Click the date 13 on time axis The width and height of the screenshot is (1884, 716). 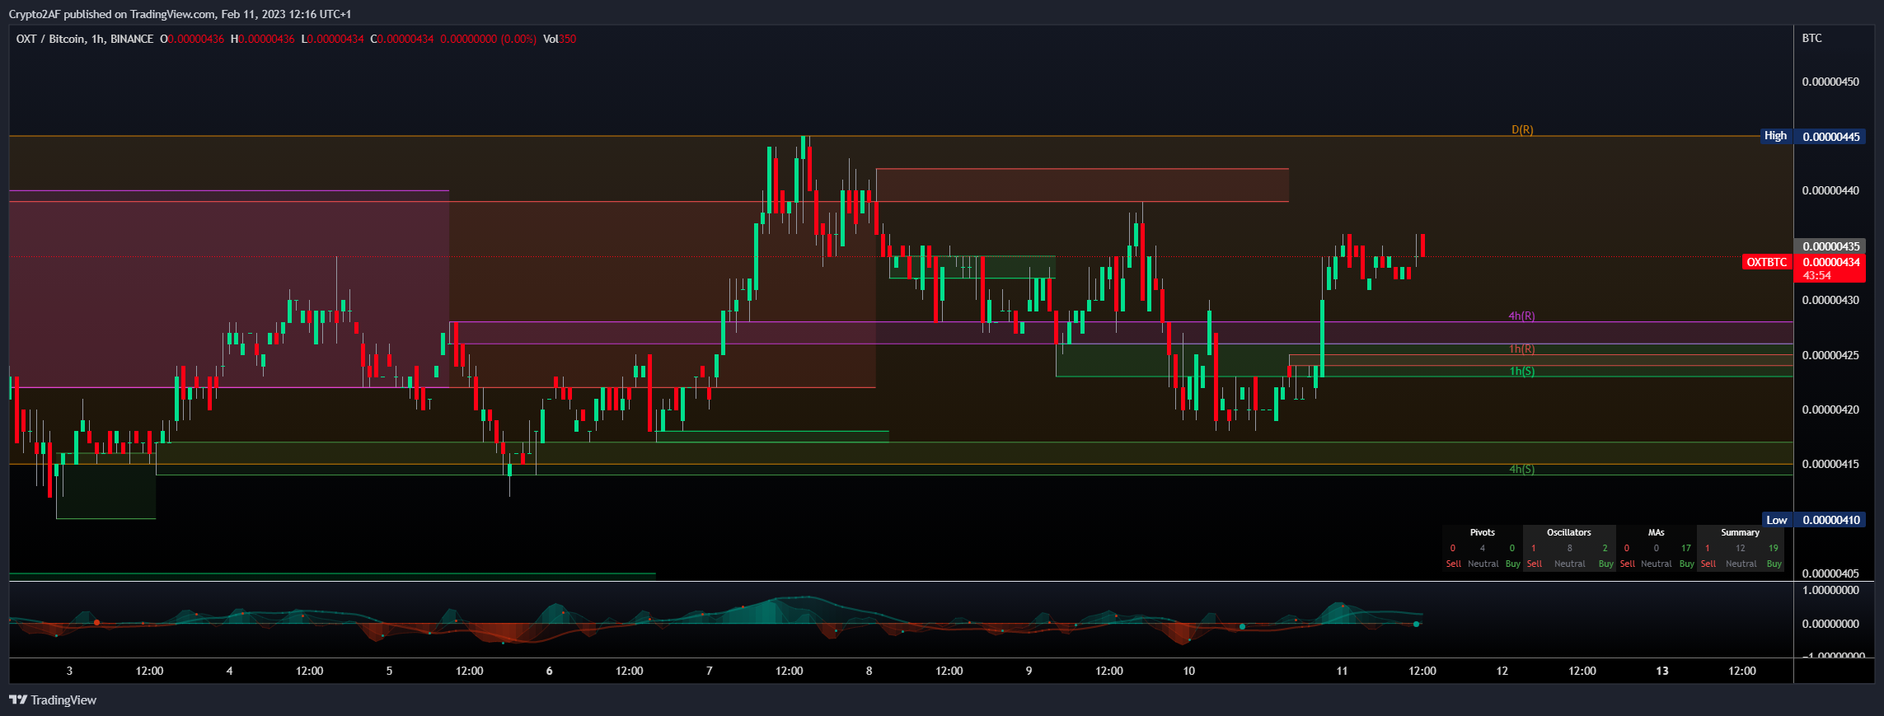[x=1662, y=671]
